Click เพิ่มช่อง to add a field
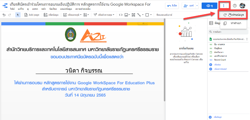250x120 pixels. (215, 65)
